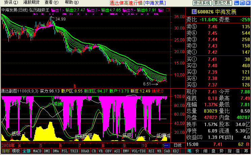The image size is (251, 155).
Task: Switch to EMV indicator
Action: coord(126,151)
